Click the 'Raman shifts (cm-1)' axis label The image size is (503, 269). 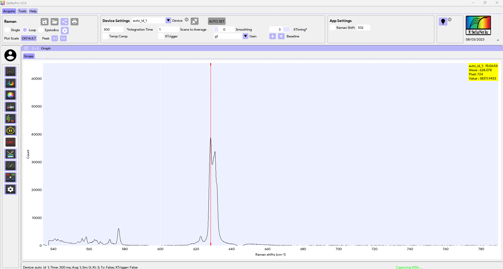coord(270,255)
